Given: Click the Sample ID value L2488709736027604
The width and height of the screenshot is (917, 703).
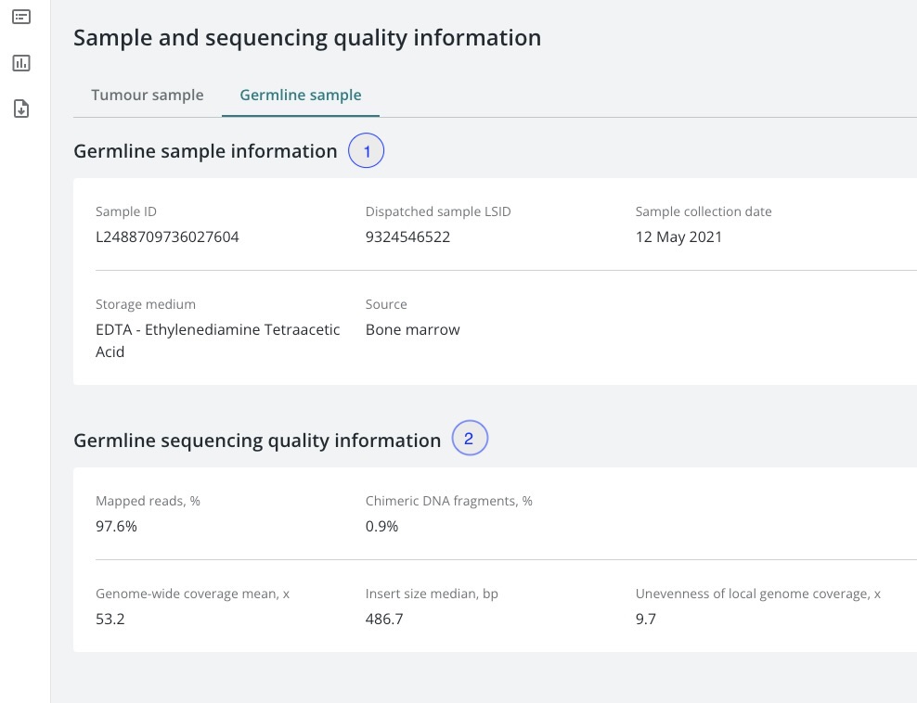Looking at the screenshot, I should pyautogui.click(x=167, y=236).
